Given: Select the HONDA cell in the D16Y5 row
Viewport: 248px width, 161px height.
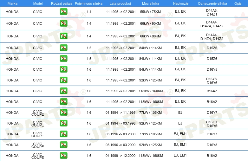Looking at the screenshot, I should (x=12, y=69).
